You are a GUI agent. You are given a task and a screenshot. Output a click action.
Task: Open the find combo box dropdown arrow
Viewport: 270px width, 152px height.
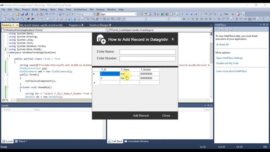click(135, 14)
